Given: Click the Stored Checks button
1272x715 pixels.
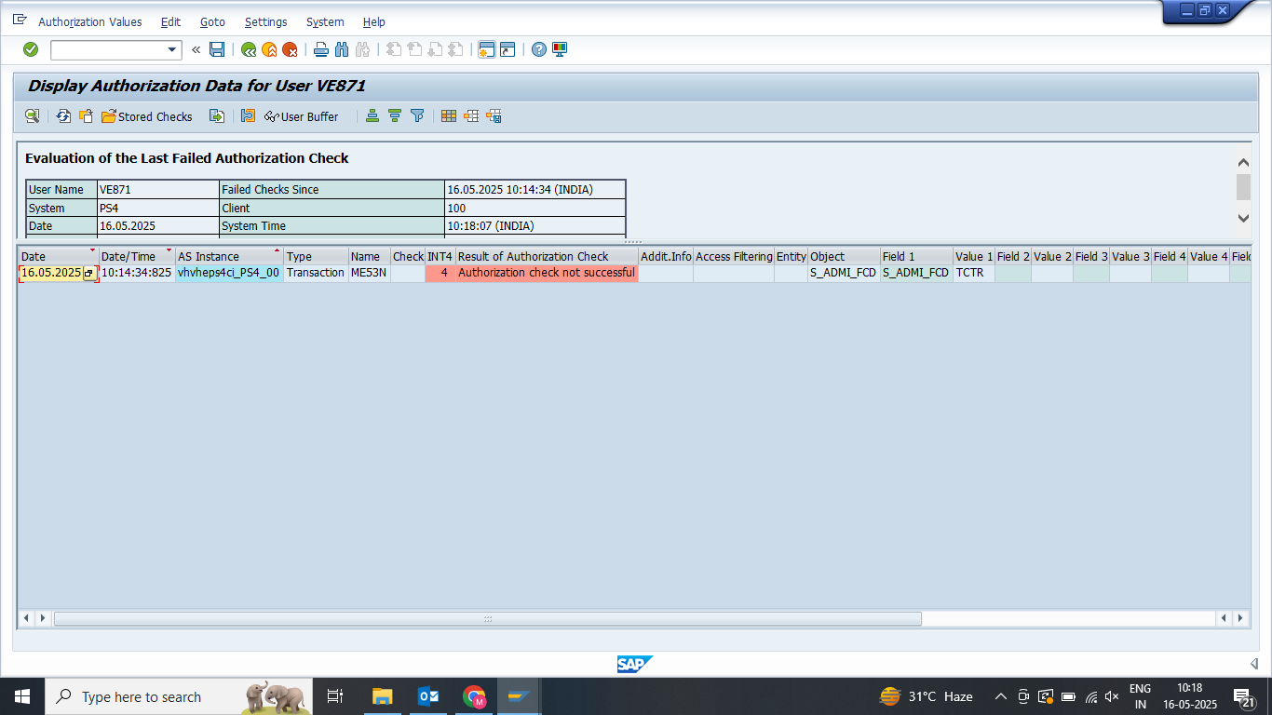Looking at the screenshot, I should 147,116.
